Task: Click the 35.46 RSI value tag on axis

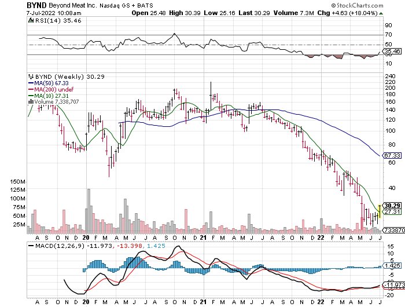Action: click(x=393, y=51)
